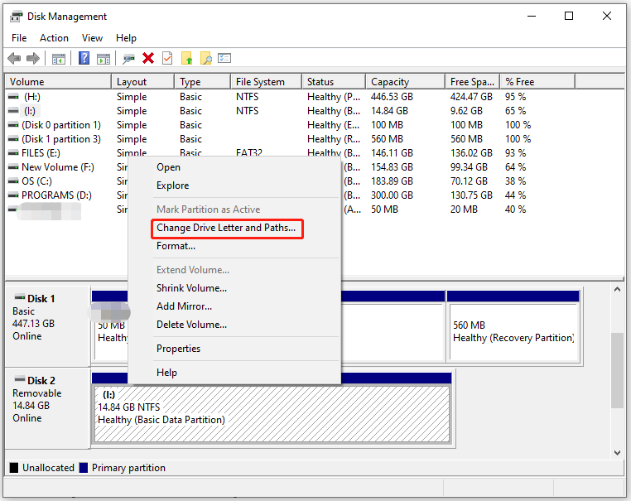Screen dimensions: 631x501
Task: Click the yellow page with green arrow icon
Action: click(x=186, y=58)
